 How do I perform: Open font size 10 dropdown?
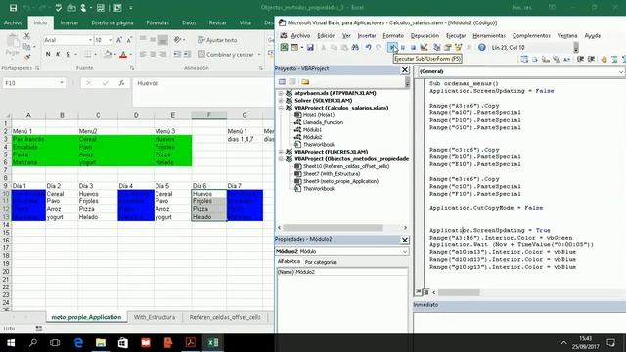[x=111, y=40]
